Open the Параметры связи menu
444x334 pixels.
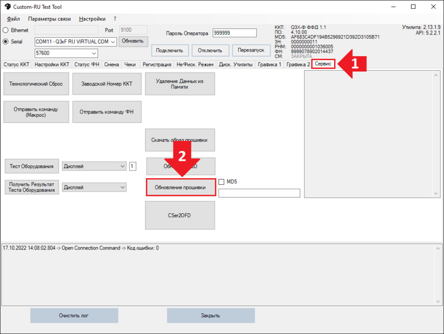click(x=50, y=19)
